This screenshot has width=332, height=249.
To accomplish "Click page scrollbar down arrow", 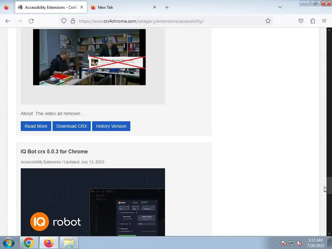I will pos(329,233).
